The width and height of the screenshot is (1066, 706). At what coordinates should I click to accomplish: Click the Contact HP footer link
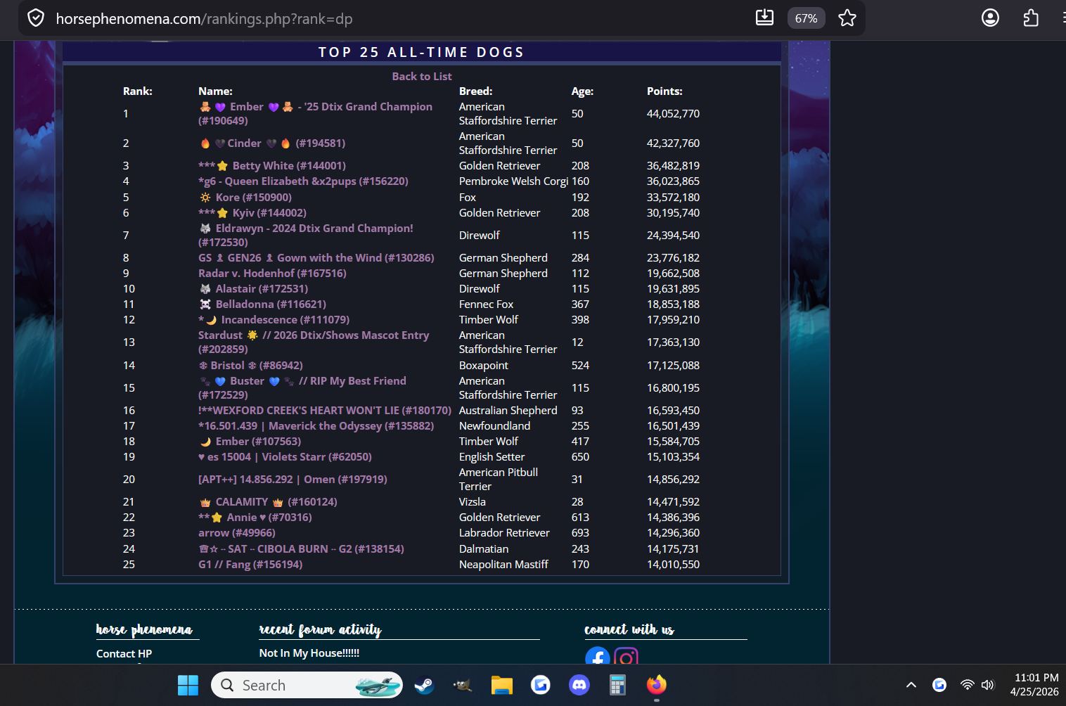point(124,654)
